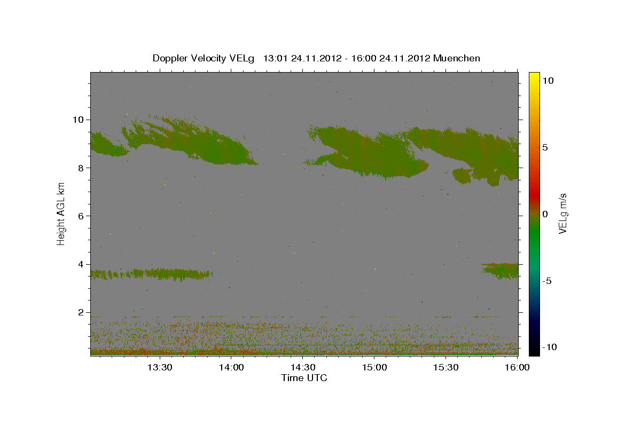Image resolution: width=641 pixels, height=427 pixels.
Task: Click the 'Time UTC' axis label
Action: coord(304,378)
